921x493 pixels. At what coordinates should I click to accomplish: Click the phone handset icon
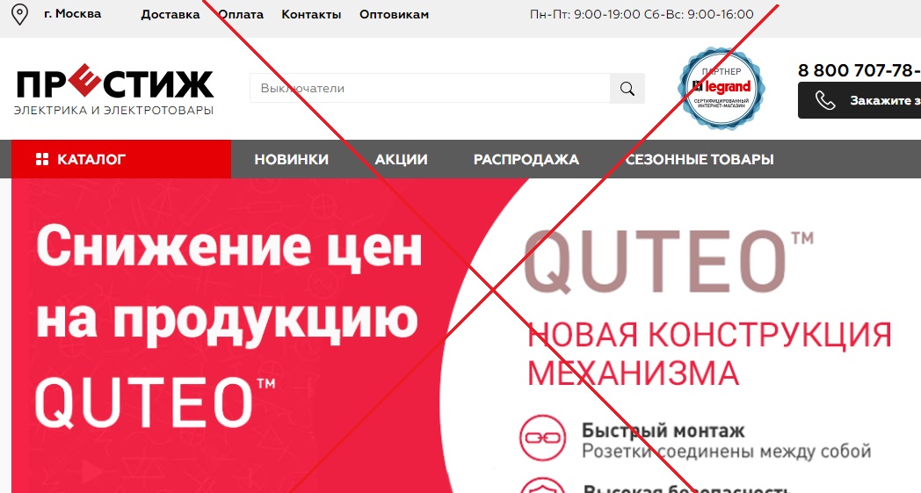click(825, 100)
